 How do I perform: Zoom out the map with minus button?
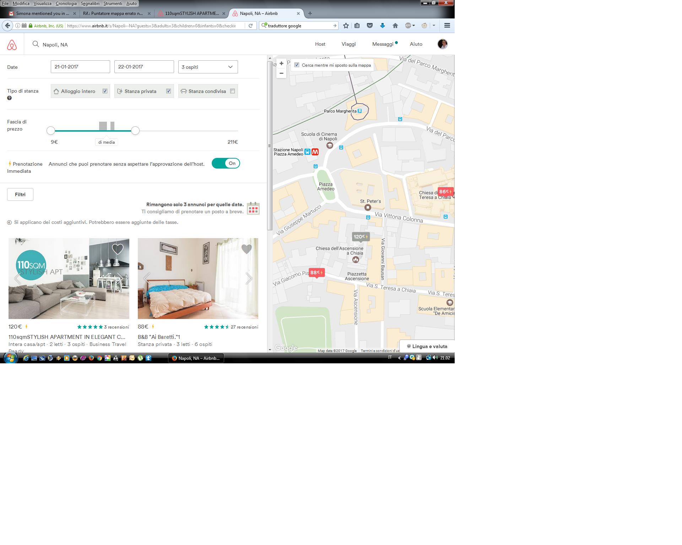(x=281, y=73)
